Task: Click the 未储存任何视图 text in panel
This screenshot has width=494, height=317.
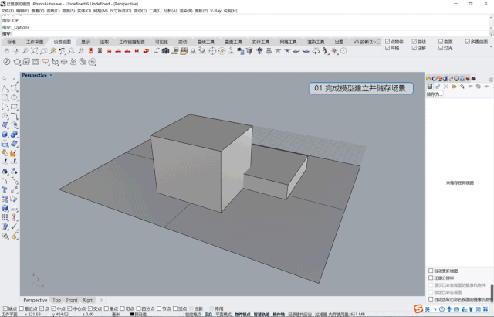Action: click(x=460, y=182)
